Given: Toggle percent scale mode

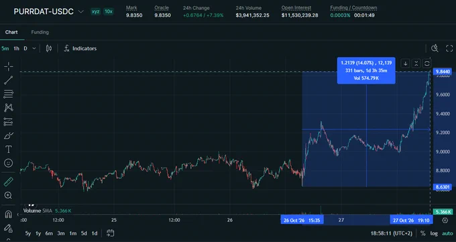Looking at the screenshot, I should pyautogui.click(x=423, y=233).
